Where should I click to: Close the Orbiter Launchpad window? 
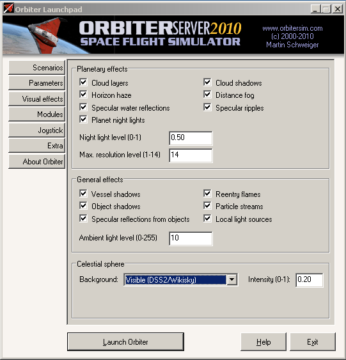pyautogui.click(x=338, y=9)
